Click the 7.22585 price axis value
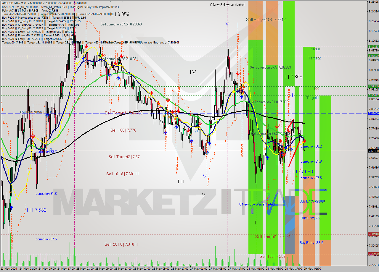 (374, 265)
